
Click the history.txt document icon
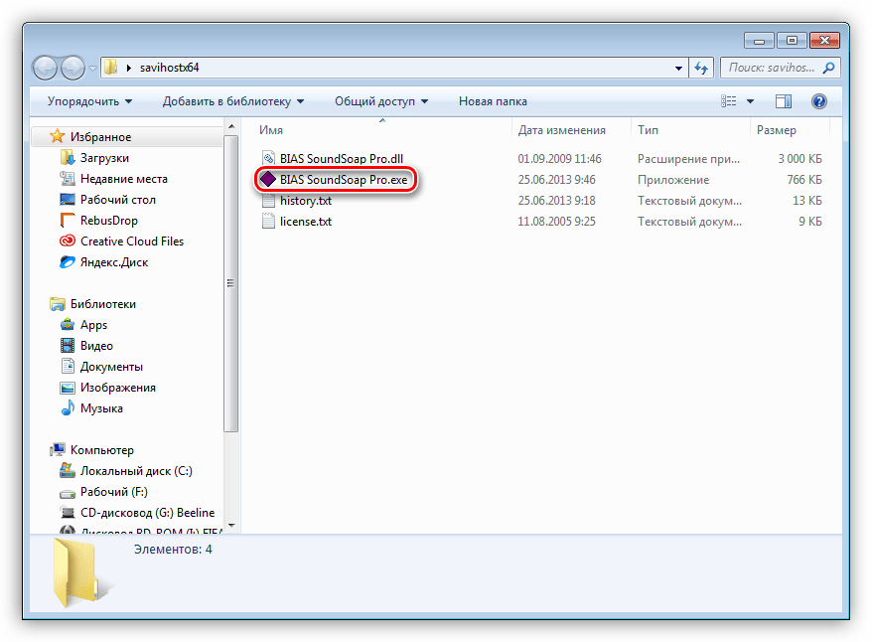268,201
